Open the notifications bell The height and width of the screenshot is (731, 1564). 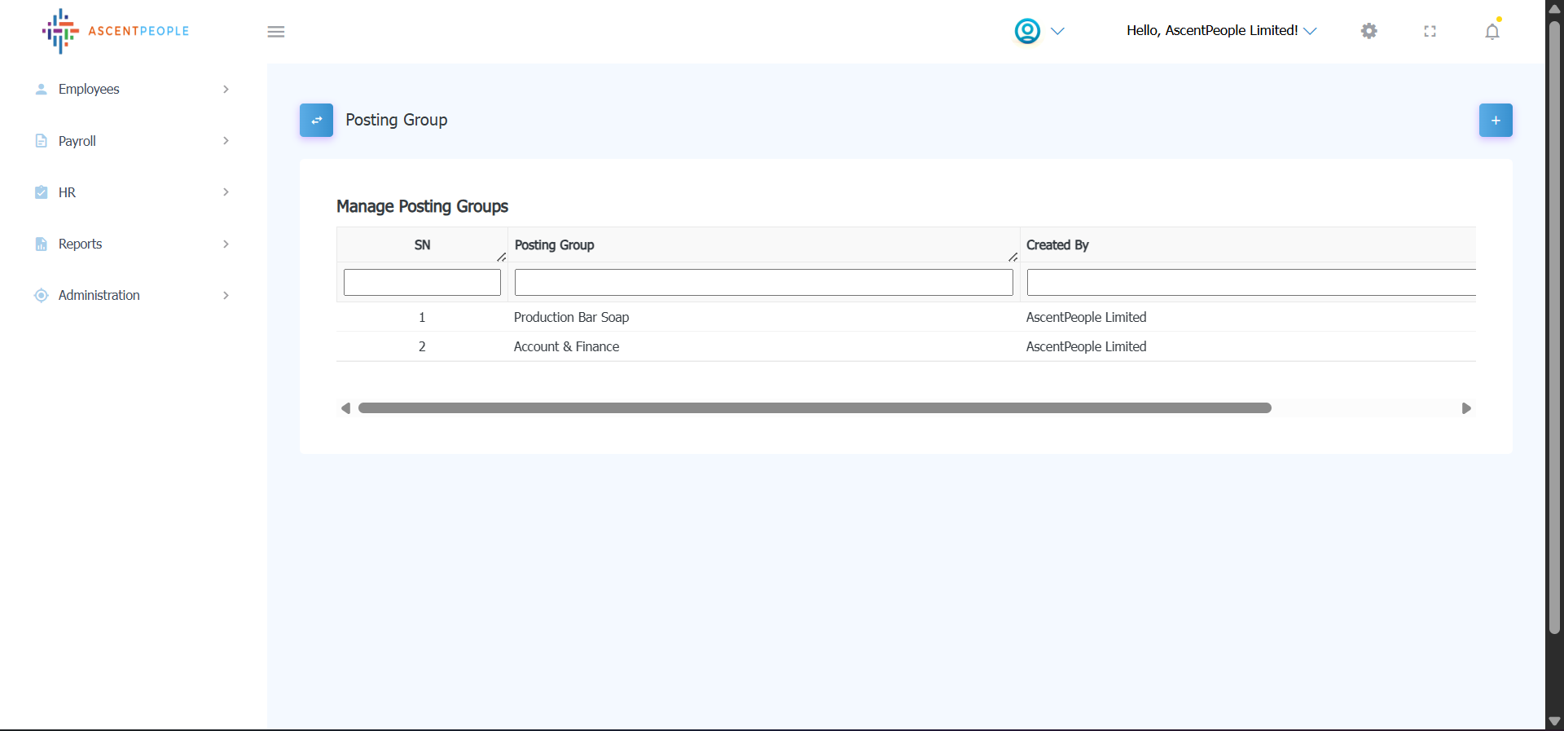(x=1492, y=32)
